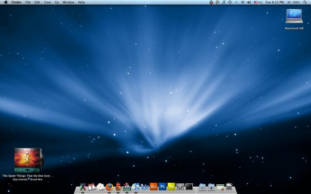Screen dimensions: 311x194
Task: Click artist text Deja Entendu Brand New
Action: tap(28, 179)
